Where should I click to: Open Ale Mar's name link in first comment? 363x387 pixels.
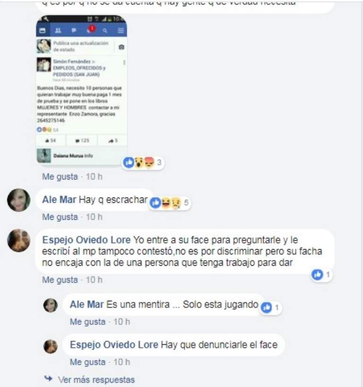59,200
